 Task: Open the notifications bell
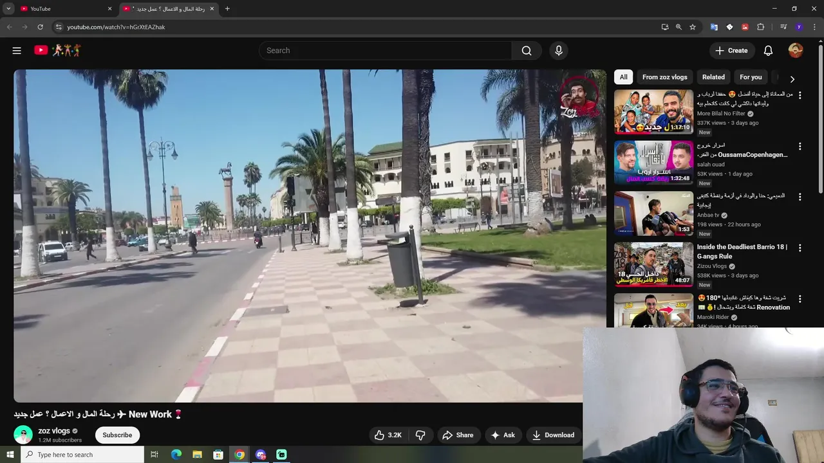(x=768, y=50)
